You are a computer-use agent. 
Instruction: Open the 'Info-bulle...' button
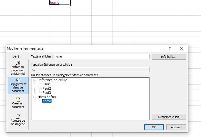pos(169,57)
